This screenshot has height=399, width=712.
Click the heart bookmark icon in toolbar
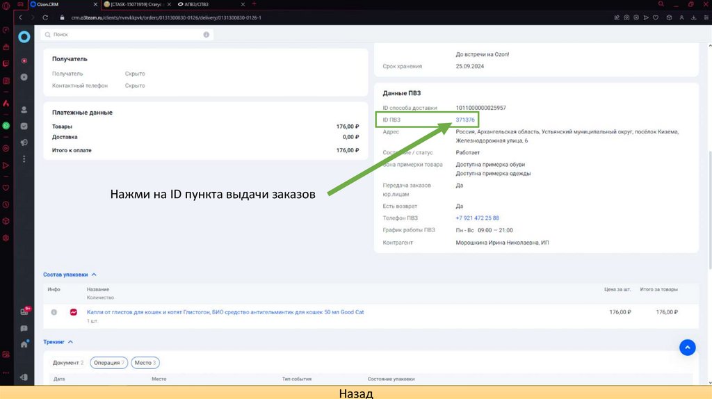click(656, 17)
